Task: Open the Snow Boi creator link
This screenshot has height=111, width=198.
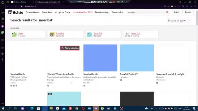Action: 98,33
